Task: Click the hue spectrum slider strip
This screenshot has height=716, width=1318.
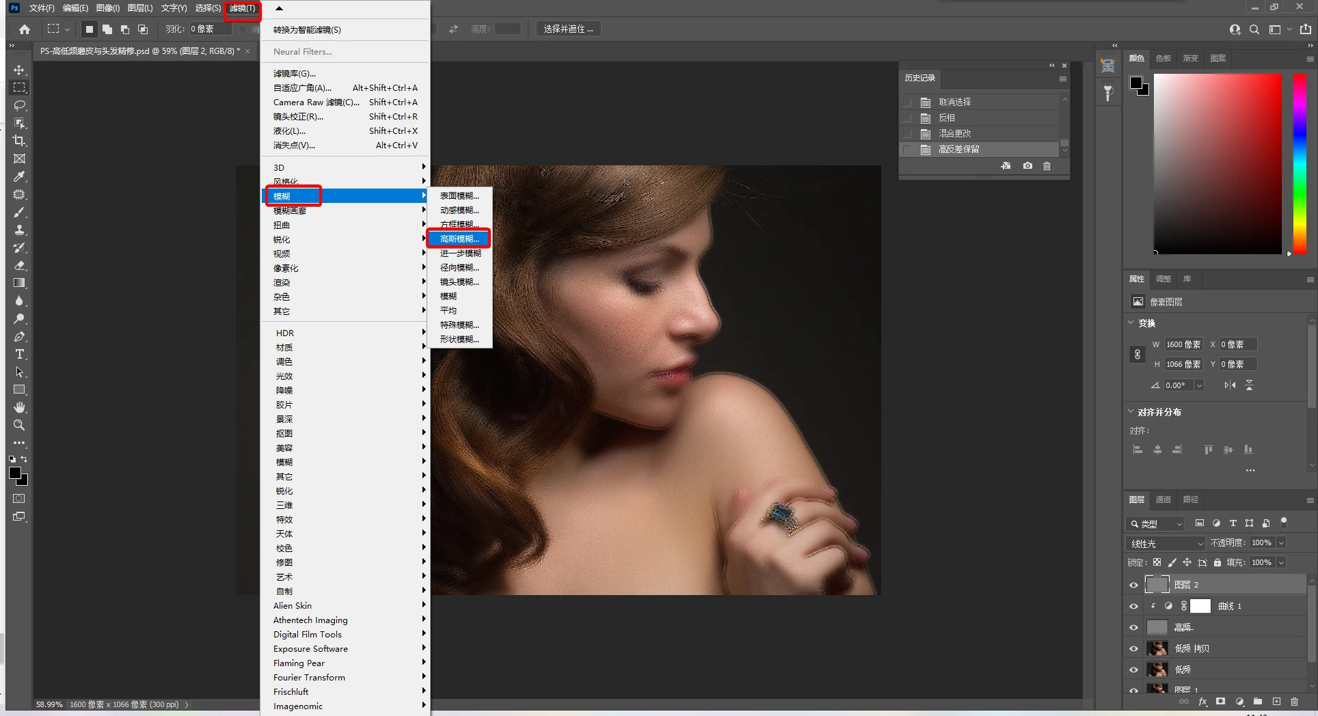Action: click(x=1300, y=164)
